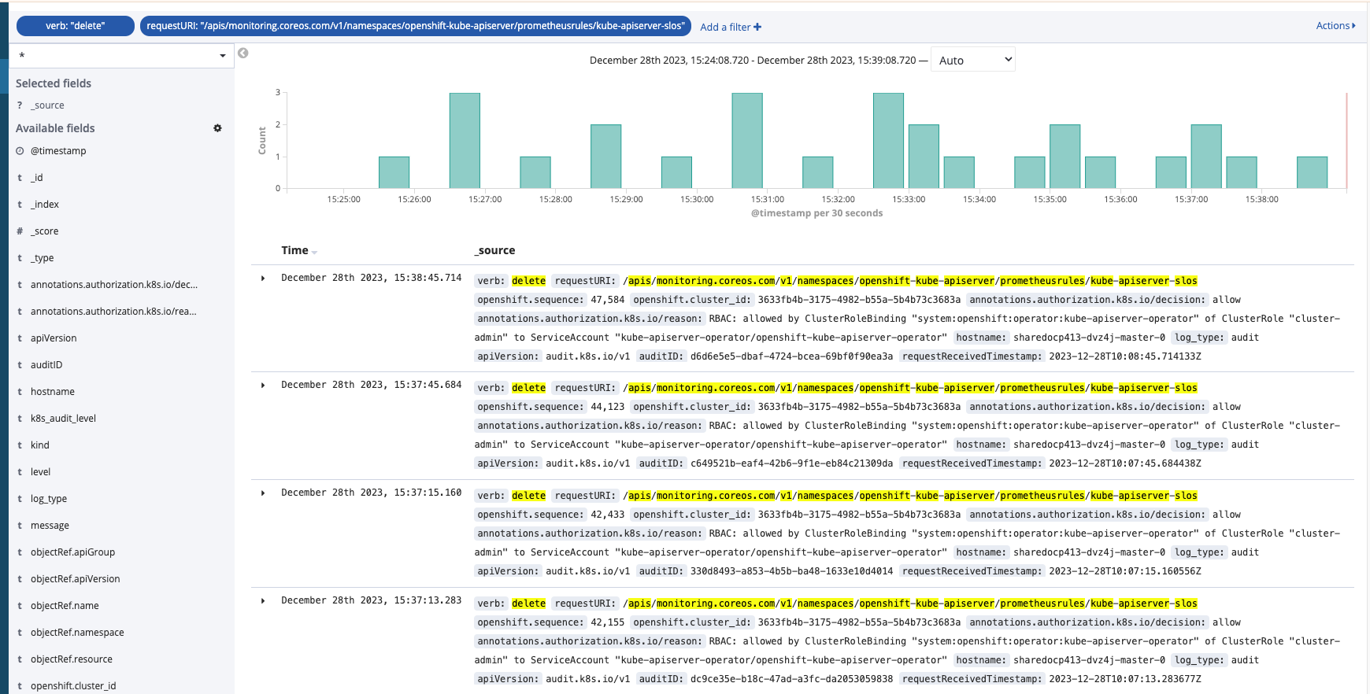
Task: Expand the log row at 15:37:13.283
Action: tap(263, 601)
